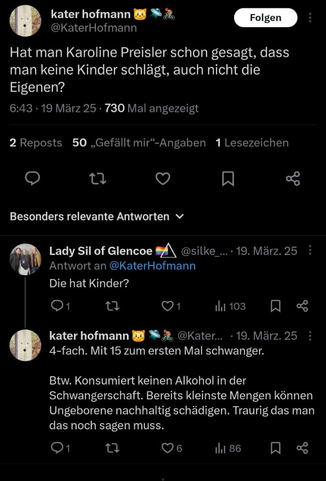Bookmark the main tweet
Viewport: 326px width, 481px height.
pos(228,178)
